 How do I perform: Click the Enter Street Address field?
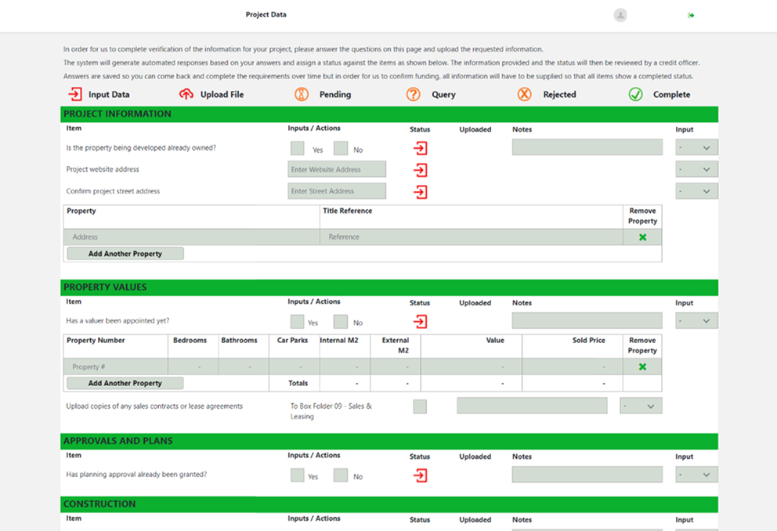click(337, 191)
